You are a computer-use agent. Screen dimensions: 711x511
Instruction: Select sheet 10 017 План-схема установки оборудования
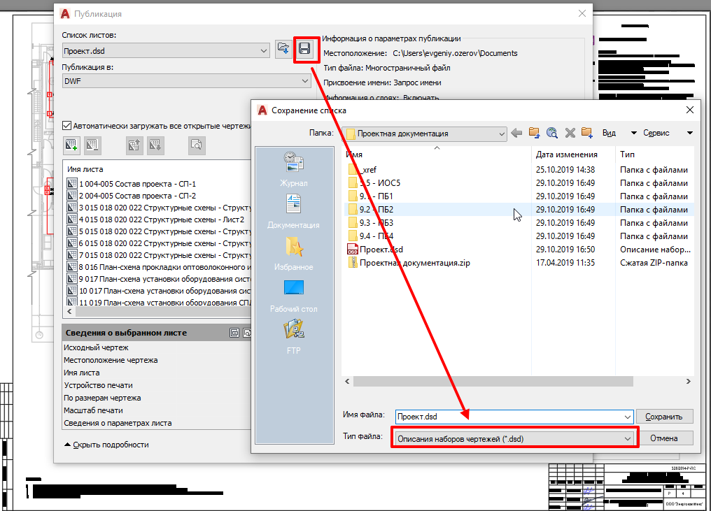tap(159, 291)
